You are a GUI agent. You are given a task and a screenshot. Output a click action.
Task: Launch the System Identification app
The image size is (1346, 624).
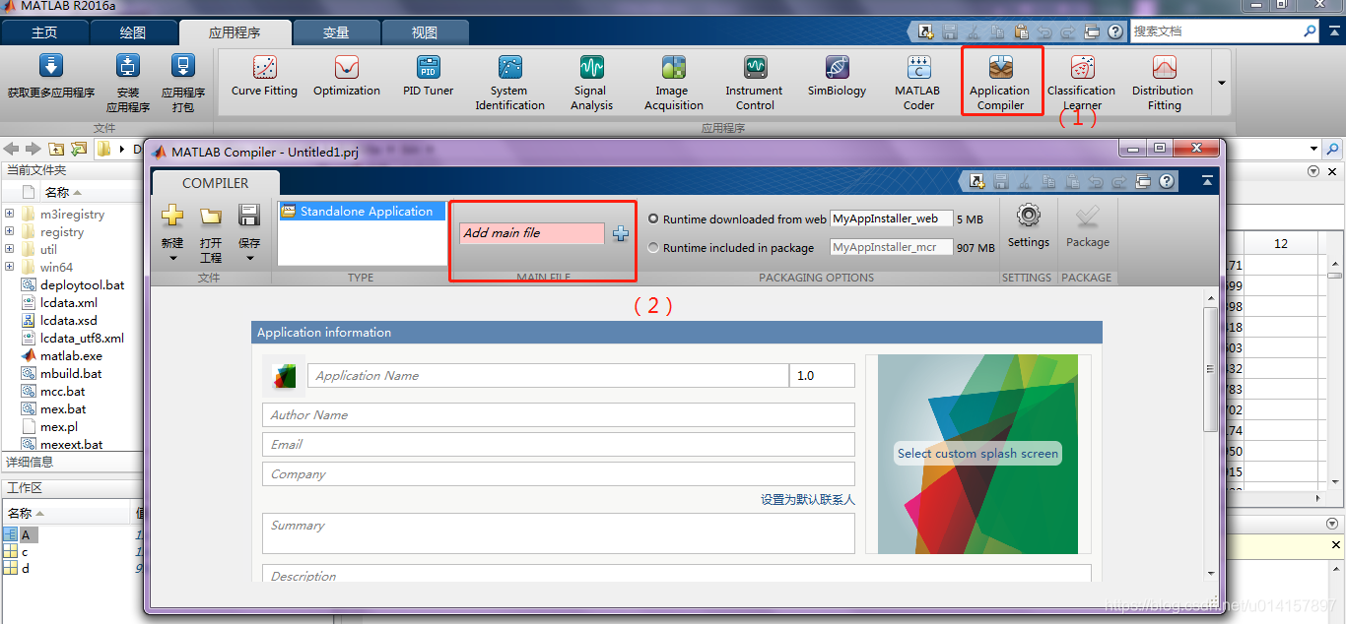click(509, 82)
